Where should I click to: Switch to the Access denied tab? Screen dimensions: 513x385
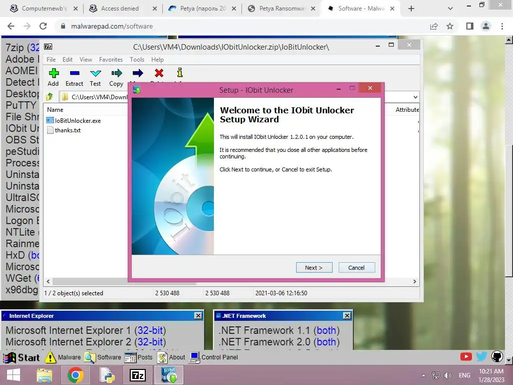pyautogui.click(x=122, y=9)
